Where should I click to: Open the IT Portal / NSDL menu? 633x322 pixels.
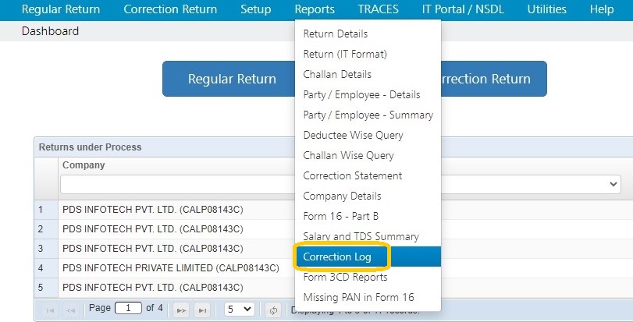click(x=463, y=9)
